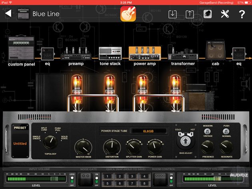Select the transformer module
The width and height of the screenshot is (252, 189).
[x=183, y=54]
